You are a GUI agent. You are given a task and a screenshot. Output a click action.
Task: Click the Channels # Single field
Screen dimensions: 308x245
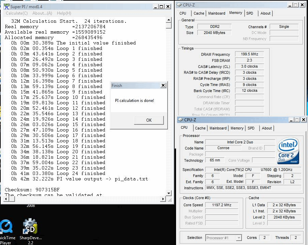pos(284,27)
